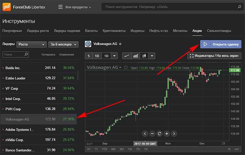Image resolution: width=245 pixels, height=155 pixels.
Task: Click the Volkswagen logo icon
Action: (x=88, y=44)
